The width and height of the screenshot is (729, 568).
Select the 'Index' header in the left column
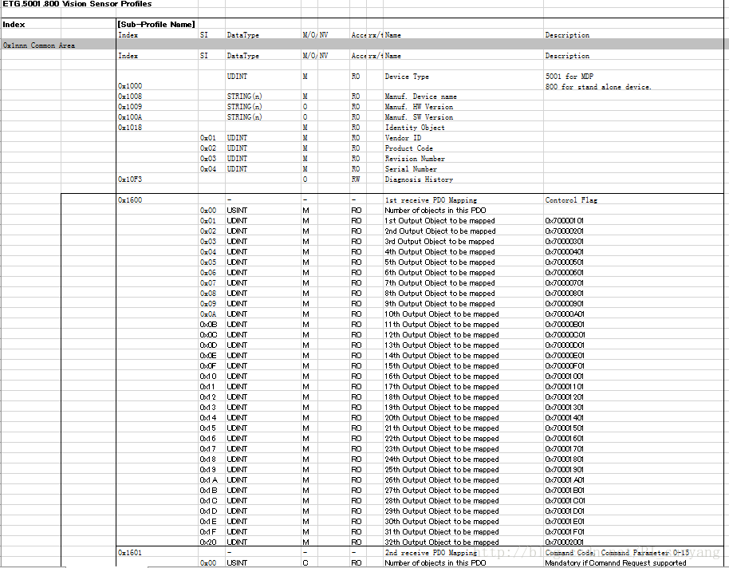[14, 25]
